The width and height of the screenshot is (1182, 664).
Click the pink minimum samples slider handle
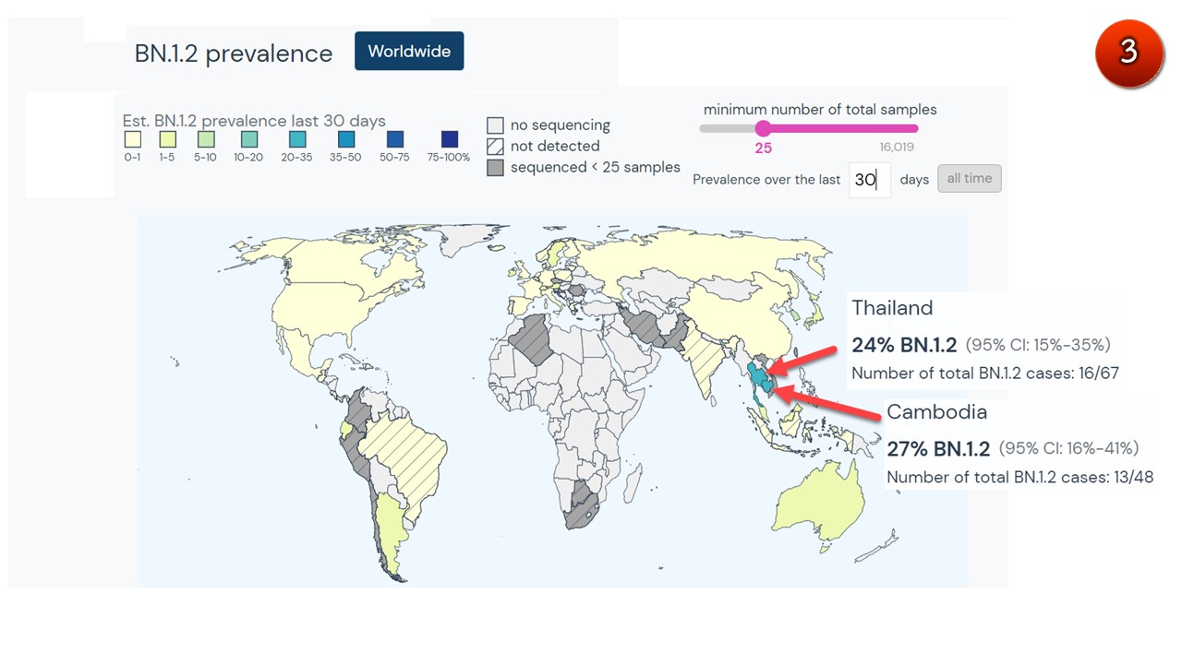[763, 128]
